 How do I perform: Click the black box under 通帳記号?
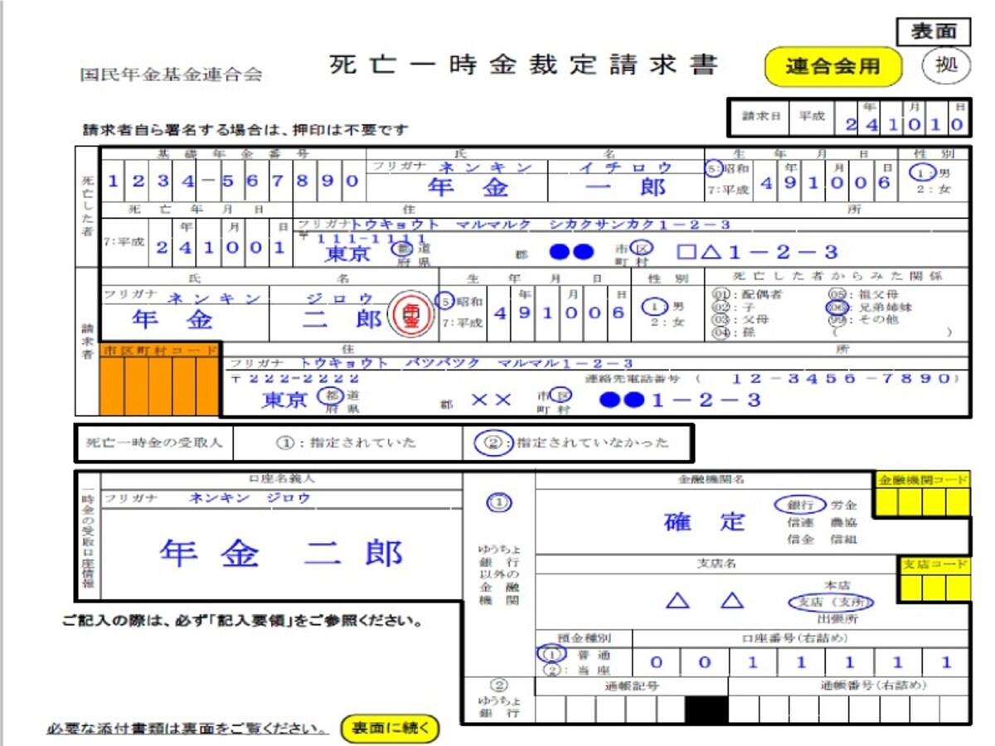[706, 710]
